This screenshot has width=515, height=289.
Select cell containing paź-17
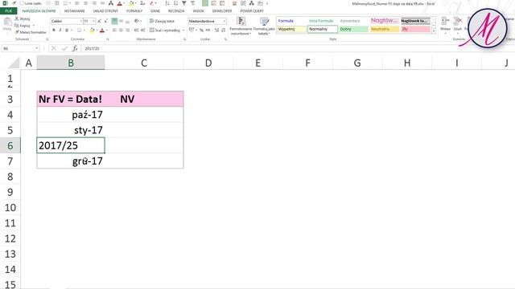[71, 115]
